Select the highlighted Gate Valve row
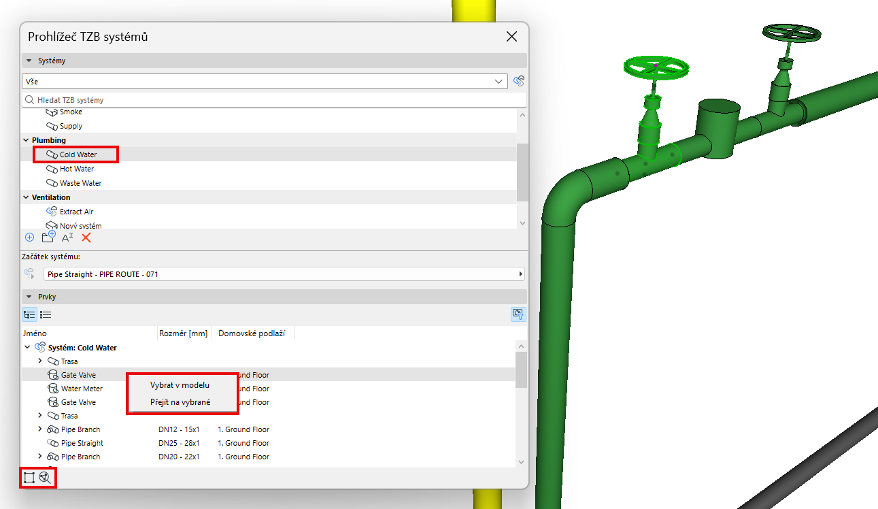This screenshot has height=509, width=878. [x=269, y=375]
